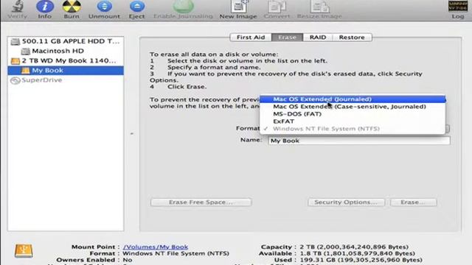This screenshot has height=265, width=472.
Task: Choose Mac OS Extended (Journaled) format
Action: [353, 99]
